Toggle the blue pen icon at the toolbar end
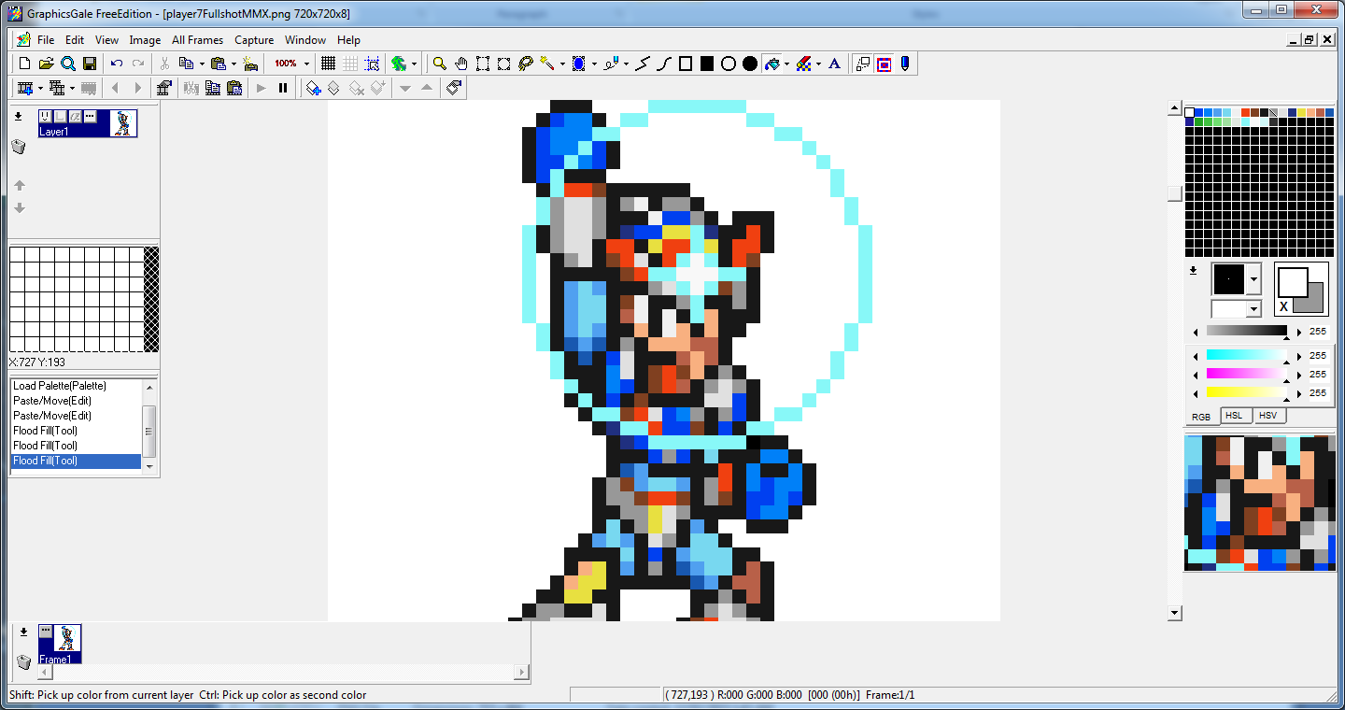The height and width of the screenshot is (710, 1345). (x=904, y=64)
